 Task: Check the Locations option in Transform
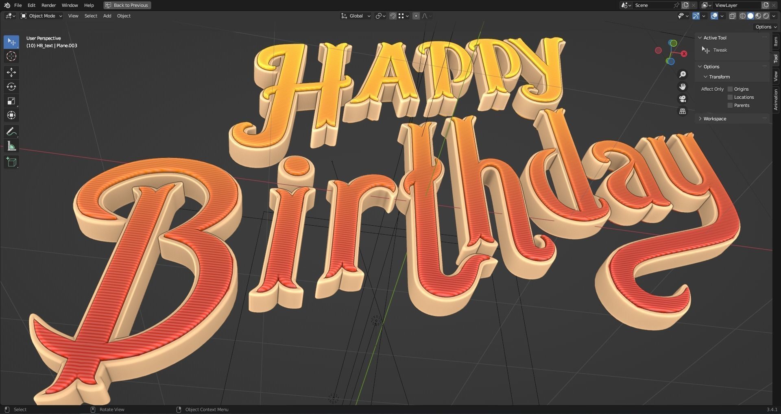(x=730, y=97)
